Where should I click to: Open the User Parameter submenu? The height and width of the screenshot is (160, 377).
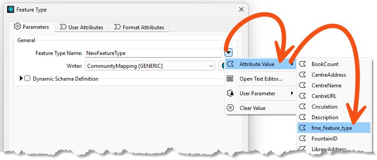(261, 94)
